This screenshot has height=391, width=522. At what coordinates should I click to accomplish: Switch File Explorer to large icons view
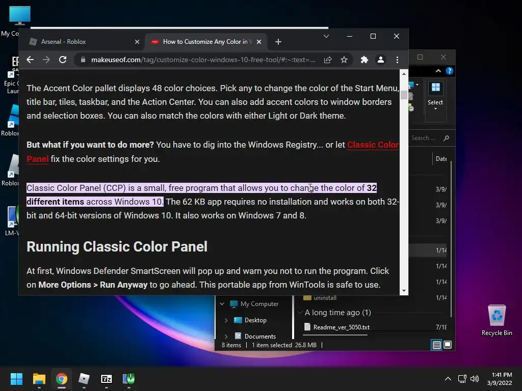tap(448, 345)
